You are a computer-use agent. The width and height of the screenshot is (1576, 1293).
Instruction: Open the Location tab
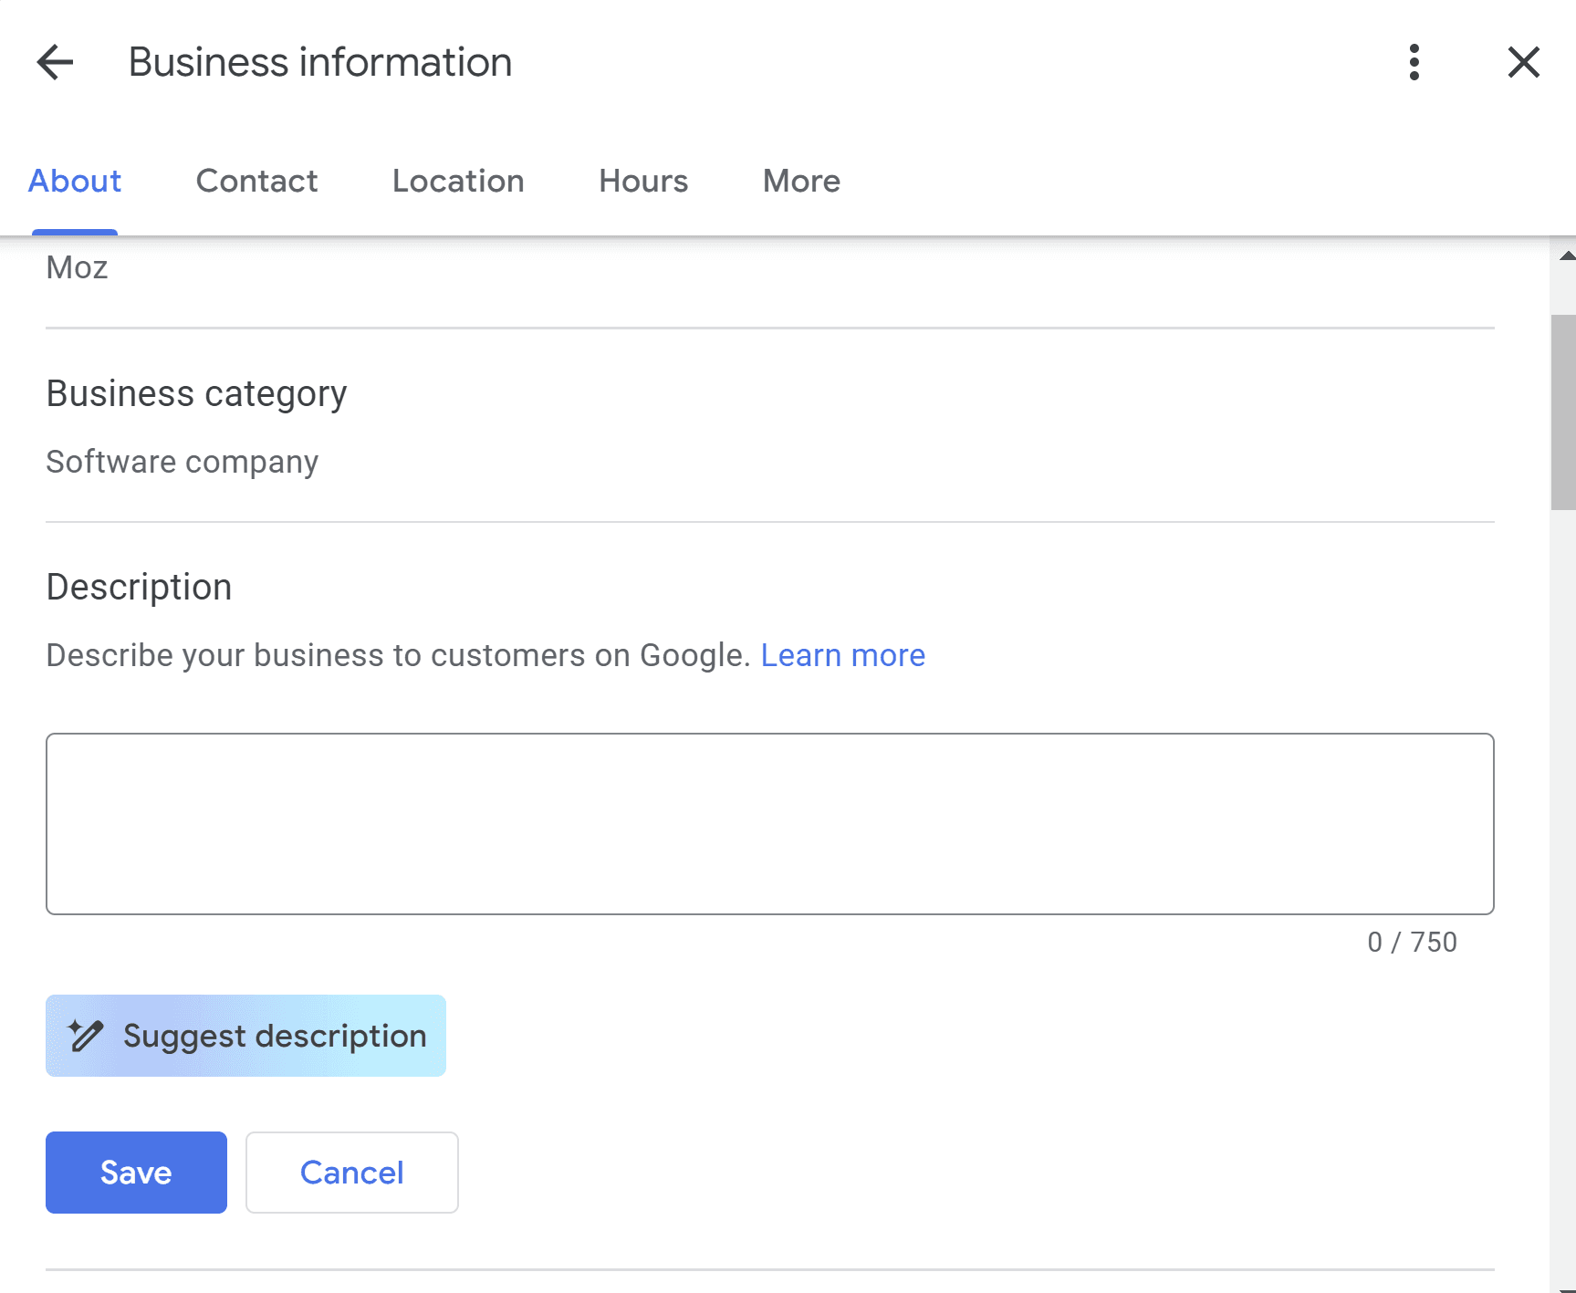click(x=458, y=182)
